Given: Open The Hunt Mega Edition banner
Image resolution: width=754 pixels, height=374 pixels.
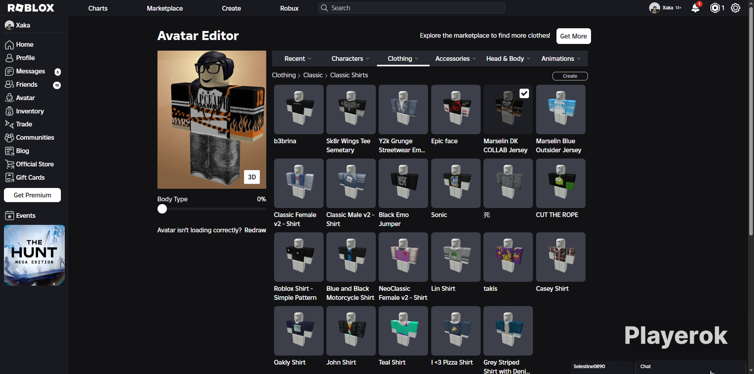Looking at the screenshot, I should (34, 255).
